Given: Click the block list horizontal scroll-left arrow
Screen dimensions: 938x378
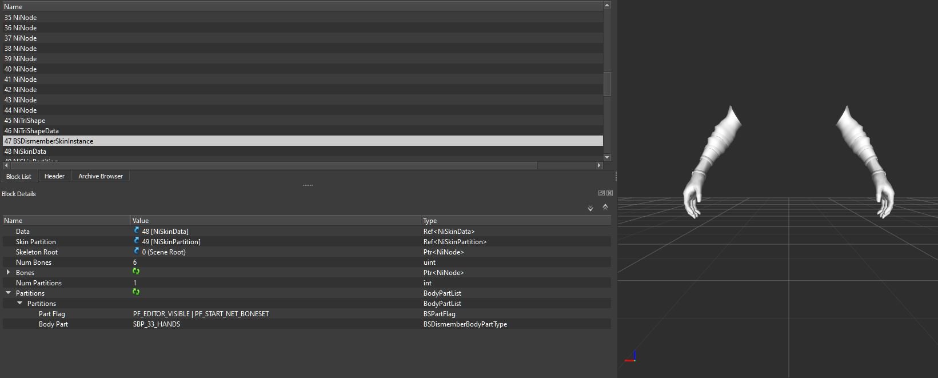Looking at the screenshot, I should 6,165.
